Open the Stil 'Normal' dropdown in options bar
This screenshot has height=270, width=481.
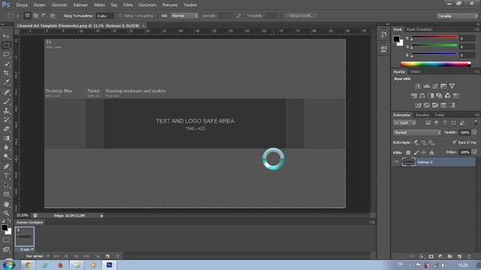[184, 16]
